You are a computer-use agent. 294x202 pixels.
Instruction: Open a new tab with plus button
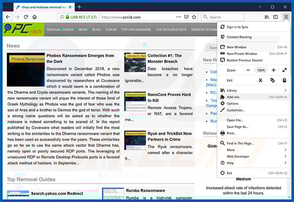(x=79, y=7)
